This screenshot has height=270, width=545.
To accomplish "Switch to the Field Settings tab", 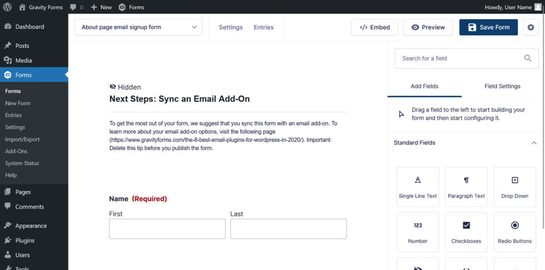I will pos(502,86).
